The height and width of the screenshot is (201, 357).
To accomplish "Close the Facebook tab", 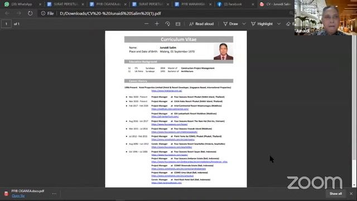I will [x=253, y=4].
